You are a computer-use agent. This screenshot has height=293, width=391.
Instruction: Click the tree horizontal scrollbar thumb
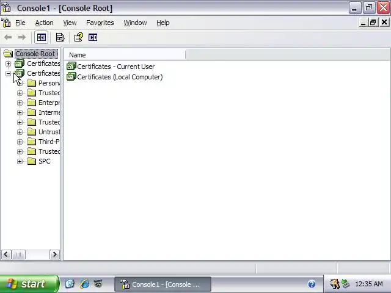19,255
